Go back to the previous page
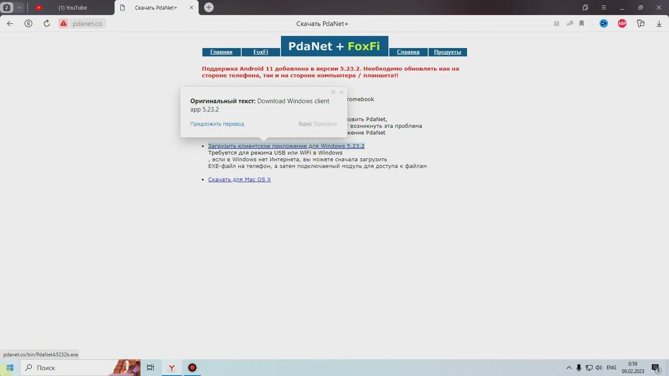 coord(10,23)
